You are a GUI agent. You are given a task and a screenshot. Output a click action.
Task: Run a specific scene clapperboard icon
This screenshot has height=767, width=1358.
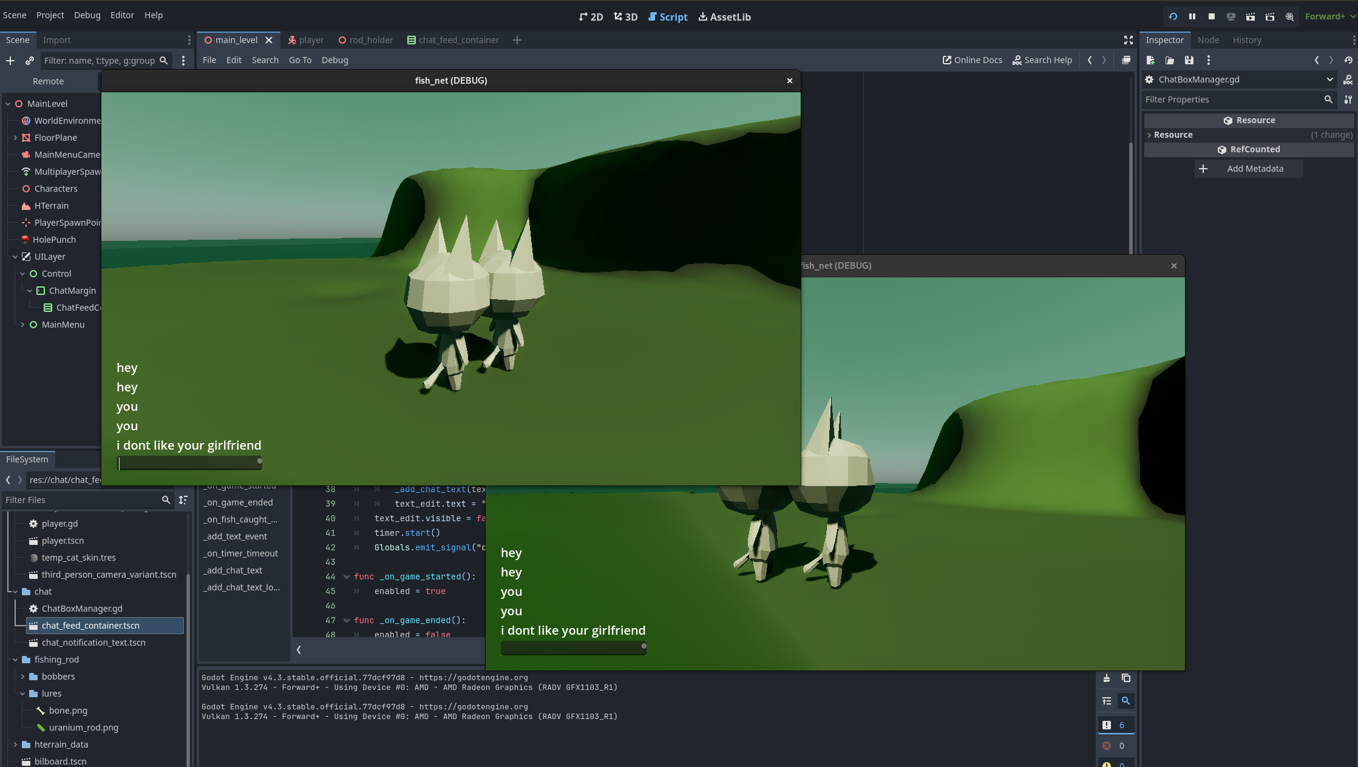pos(1270,16)
